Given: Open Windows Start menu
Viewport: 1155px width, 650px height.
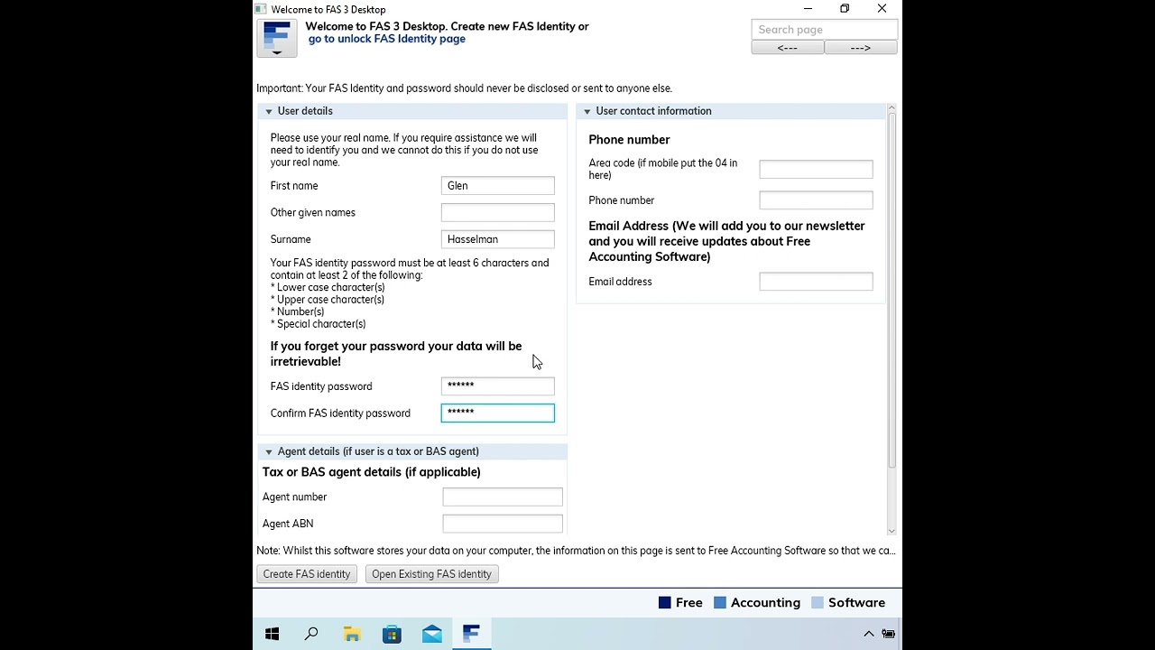Looking at the screenshot, I should (273, 634).
